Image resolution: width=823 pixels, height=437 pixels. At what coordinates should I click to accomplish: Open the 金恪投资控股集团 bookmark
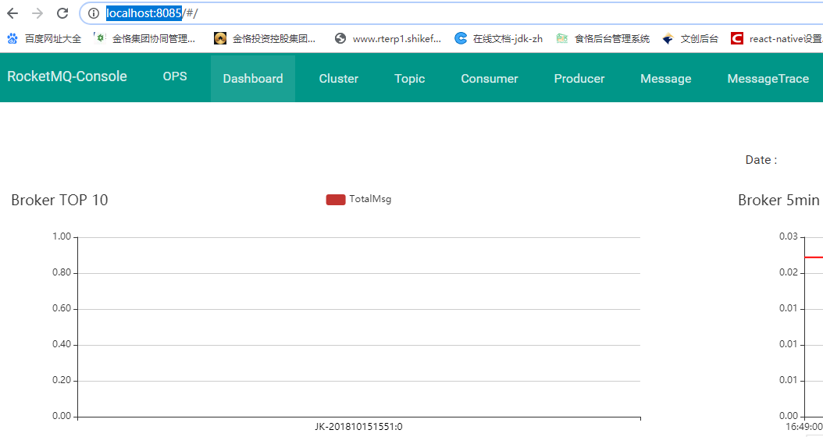(x=265, y=38)
